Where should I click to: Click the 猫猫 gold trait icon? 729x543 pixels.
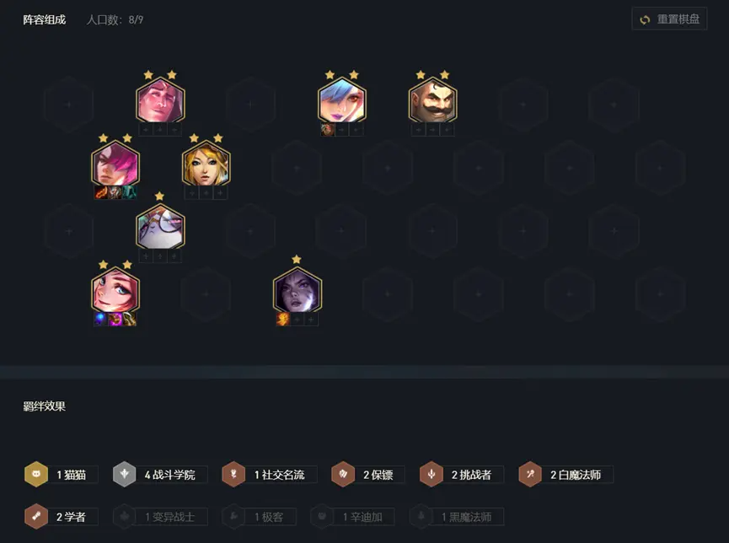pos(36,474)
